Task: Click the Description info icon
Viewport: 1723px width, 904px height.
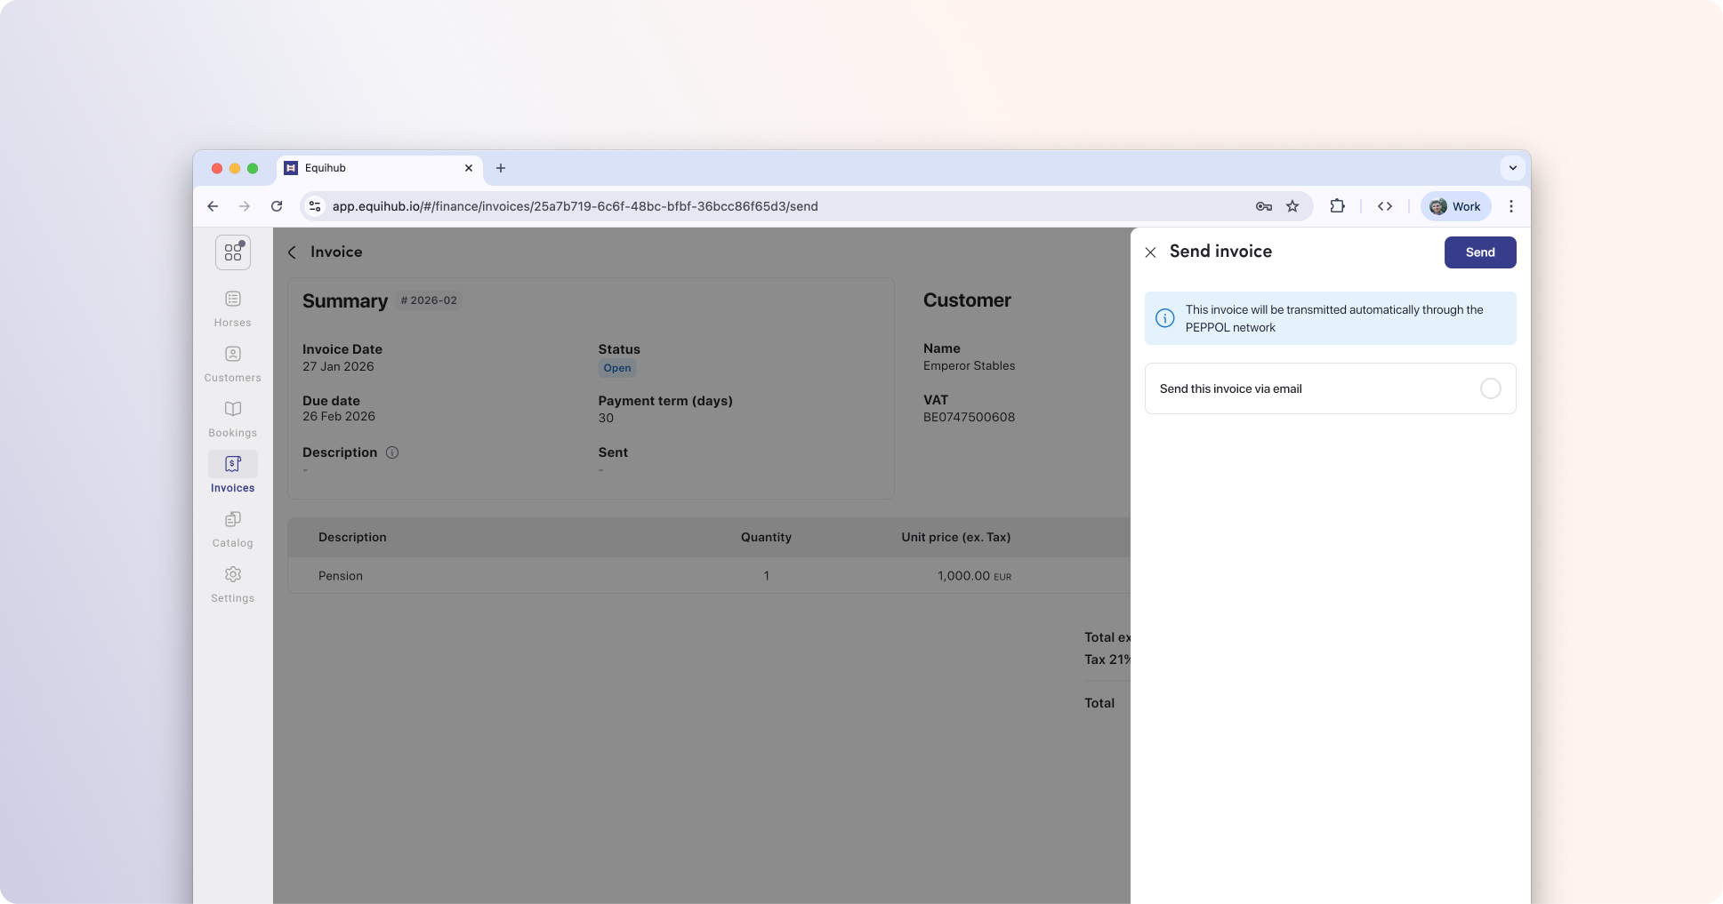Action: pos(392,452)
